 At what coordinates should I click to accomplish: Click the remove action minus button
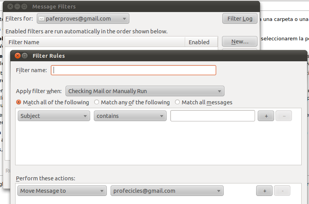[282, 190]
